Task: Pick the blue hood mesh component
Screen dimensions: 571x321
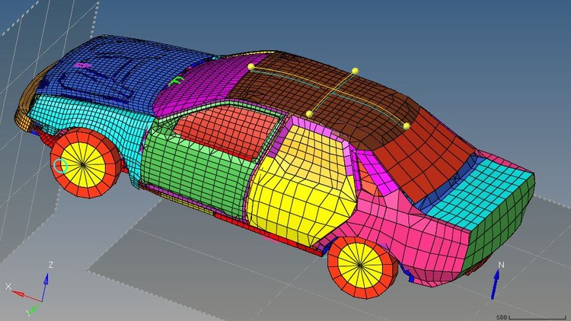Action: click(x=120, y=69)
